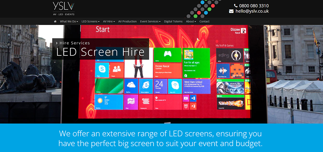Image resolution: width=323 pixels, height=152 pixels.
Task: Open the LED Screens dropdown menu
Action: (90, 21)
